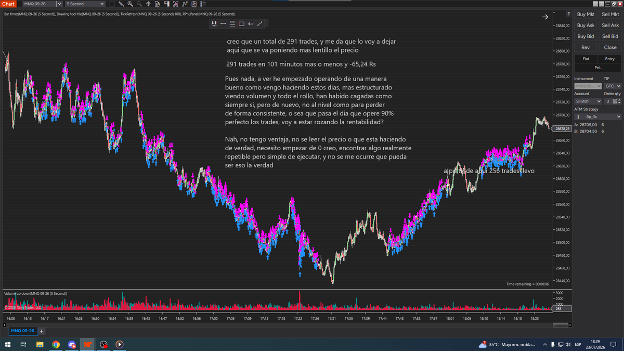The width and height of the screenshot is (624, 351).
Task: Click the volume value label 263
Action: [563, 308]
